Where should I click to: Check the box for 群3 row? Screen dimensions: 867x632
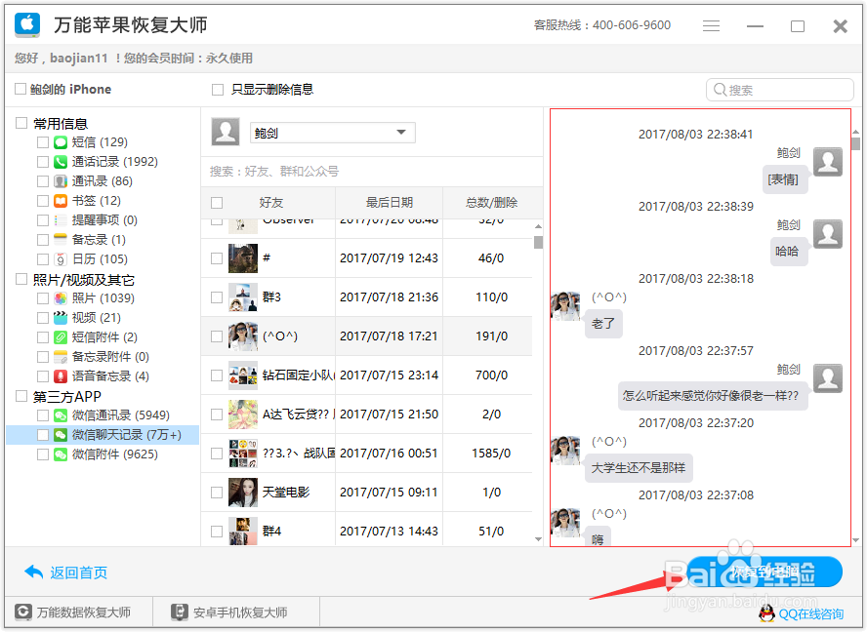tap(217, 297)
